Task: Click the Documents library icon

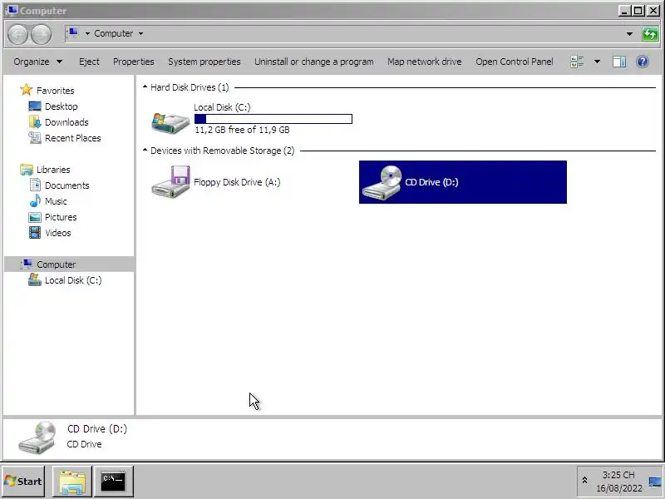Action: (x=35, y=185)
